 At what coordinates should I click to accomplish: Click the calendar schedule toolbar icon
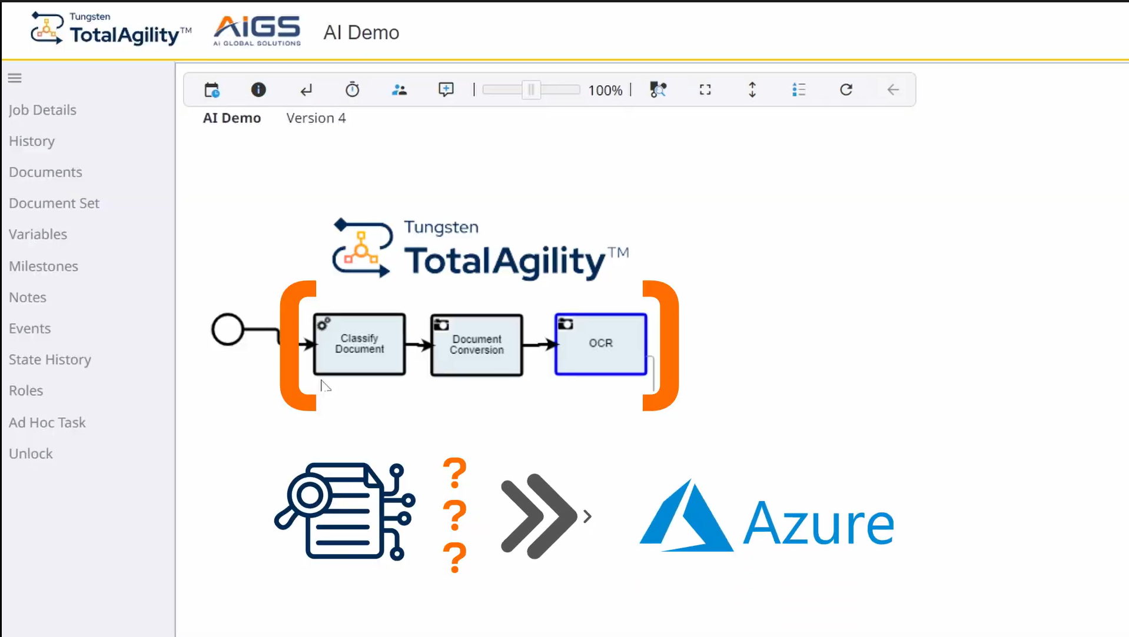(211, 90)
